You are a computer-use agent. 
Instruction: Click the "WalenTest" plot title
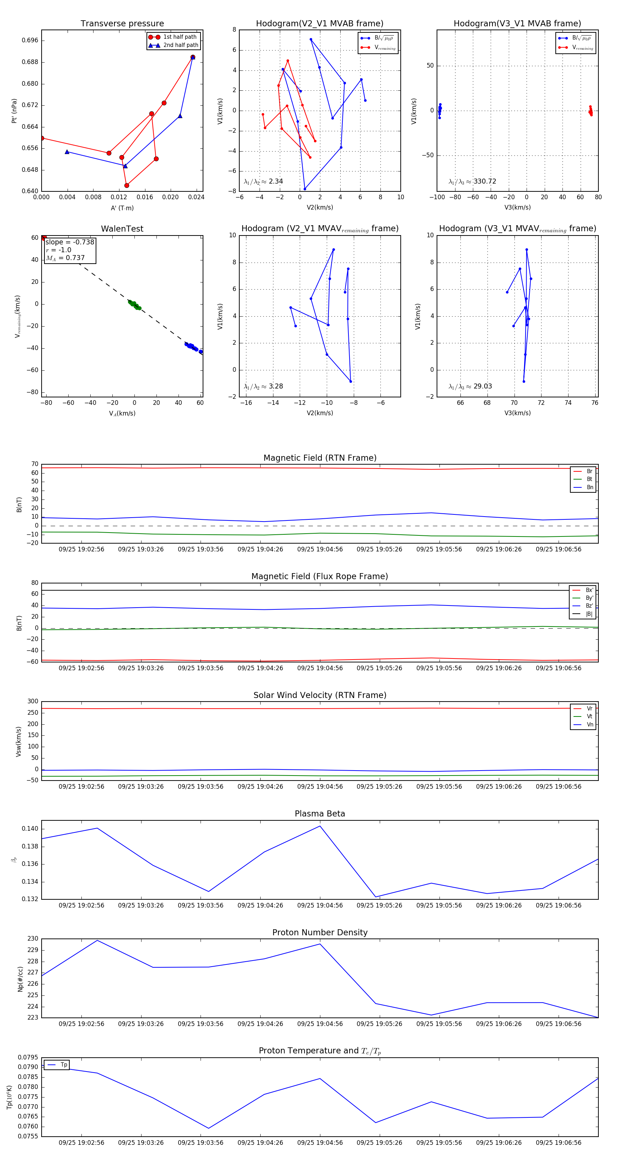(122, 229)
